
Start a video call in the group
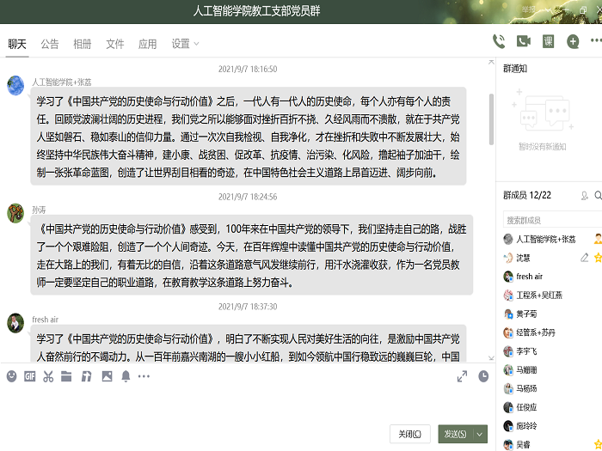tap(523, 41)
